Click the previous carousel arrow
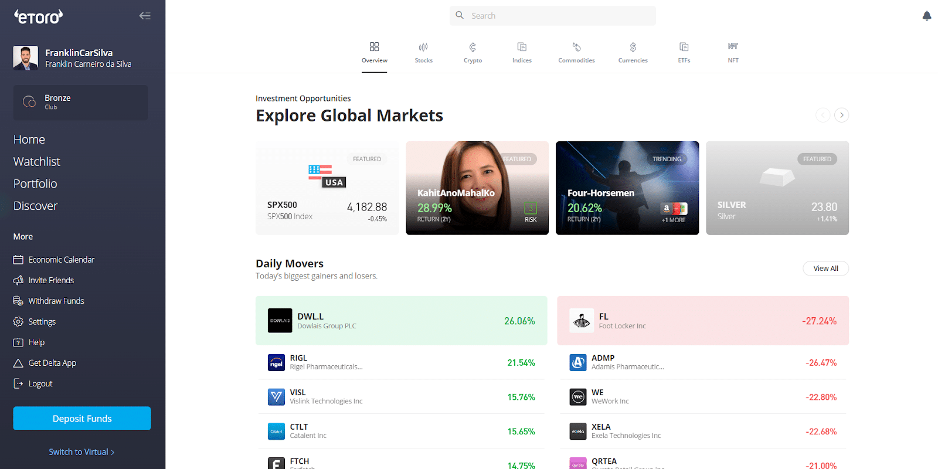Image resolution: width=938 pixels, height=469 pixels. pyautogui.click(x=823, y=115)
